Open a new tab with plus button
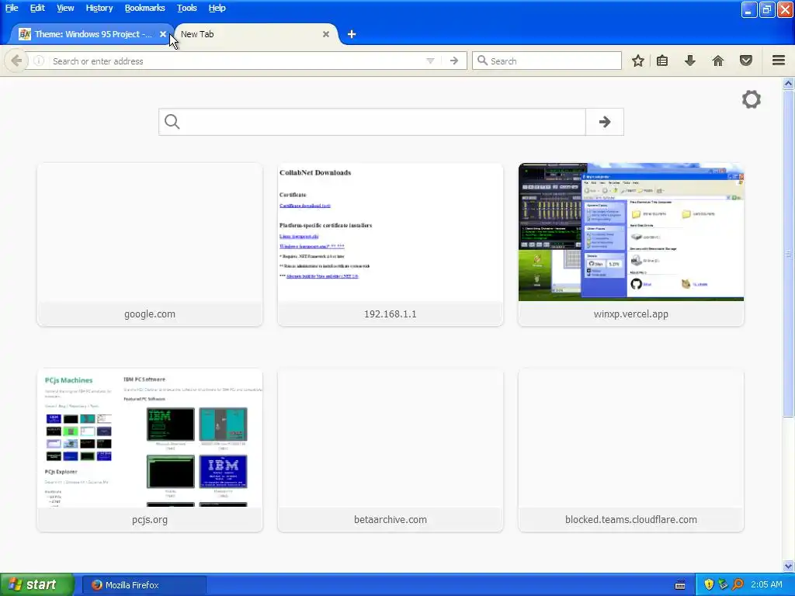The height and width of the screenshot is (596, 795). pos(352,34)
